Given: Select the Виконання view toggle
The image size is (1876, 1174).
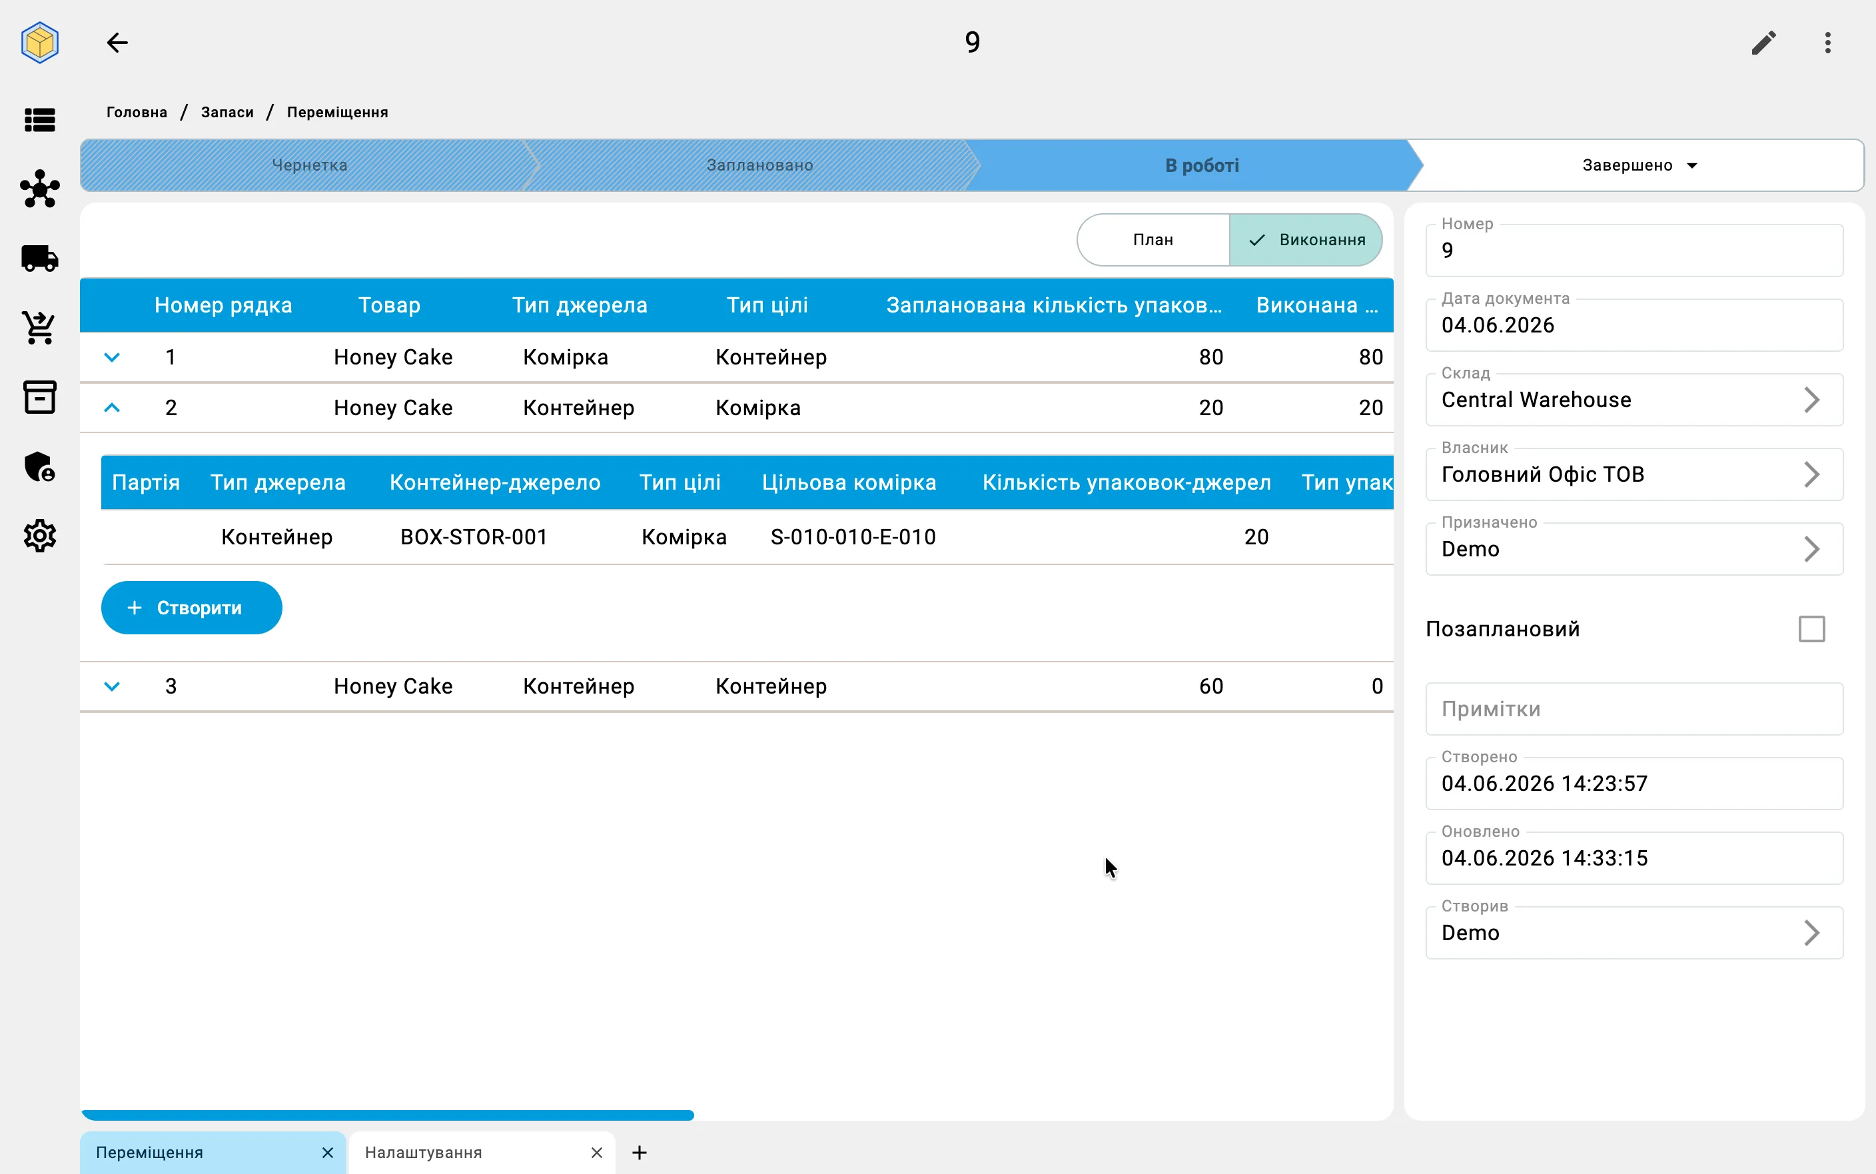Looking at the screenshot, I should point(1306,240).
